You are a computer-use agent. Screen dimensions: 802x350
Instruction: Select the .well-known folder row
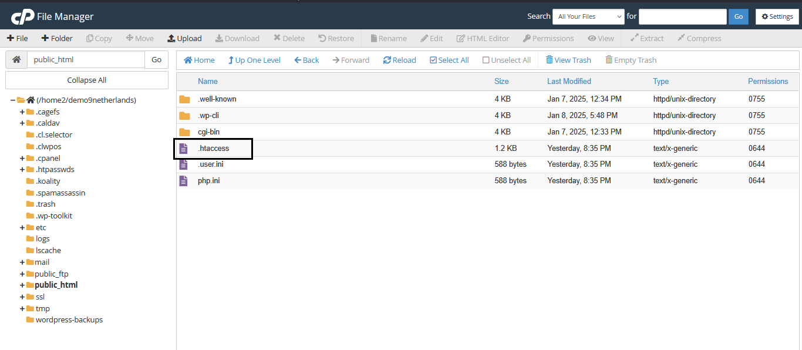coord(487,99)
